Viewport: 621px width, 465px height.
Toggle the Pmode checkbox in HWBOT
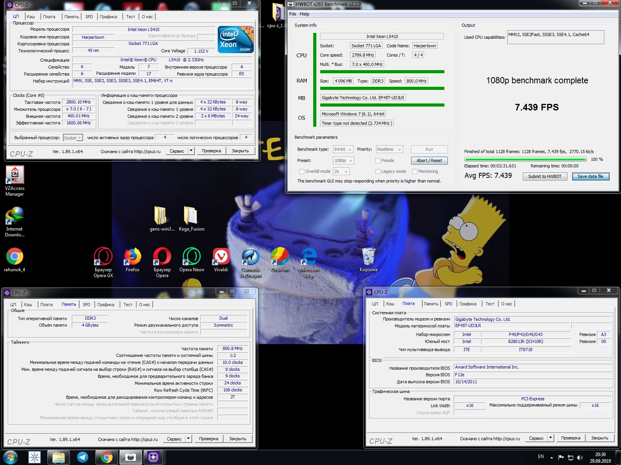(x=378, y=160)
